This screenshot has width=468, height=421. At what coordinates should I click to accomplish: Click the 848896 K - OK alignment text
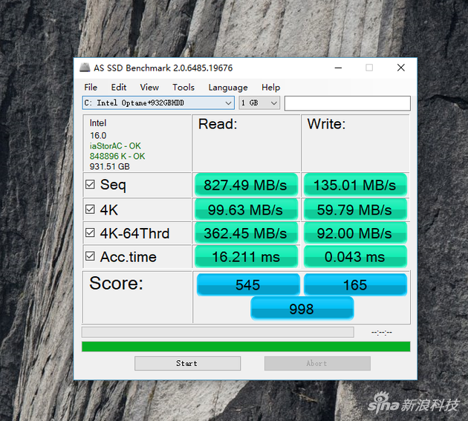(117, 156)
